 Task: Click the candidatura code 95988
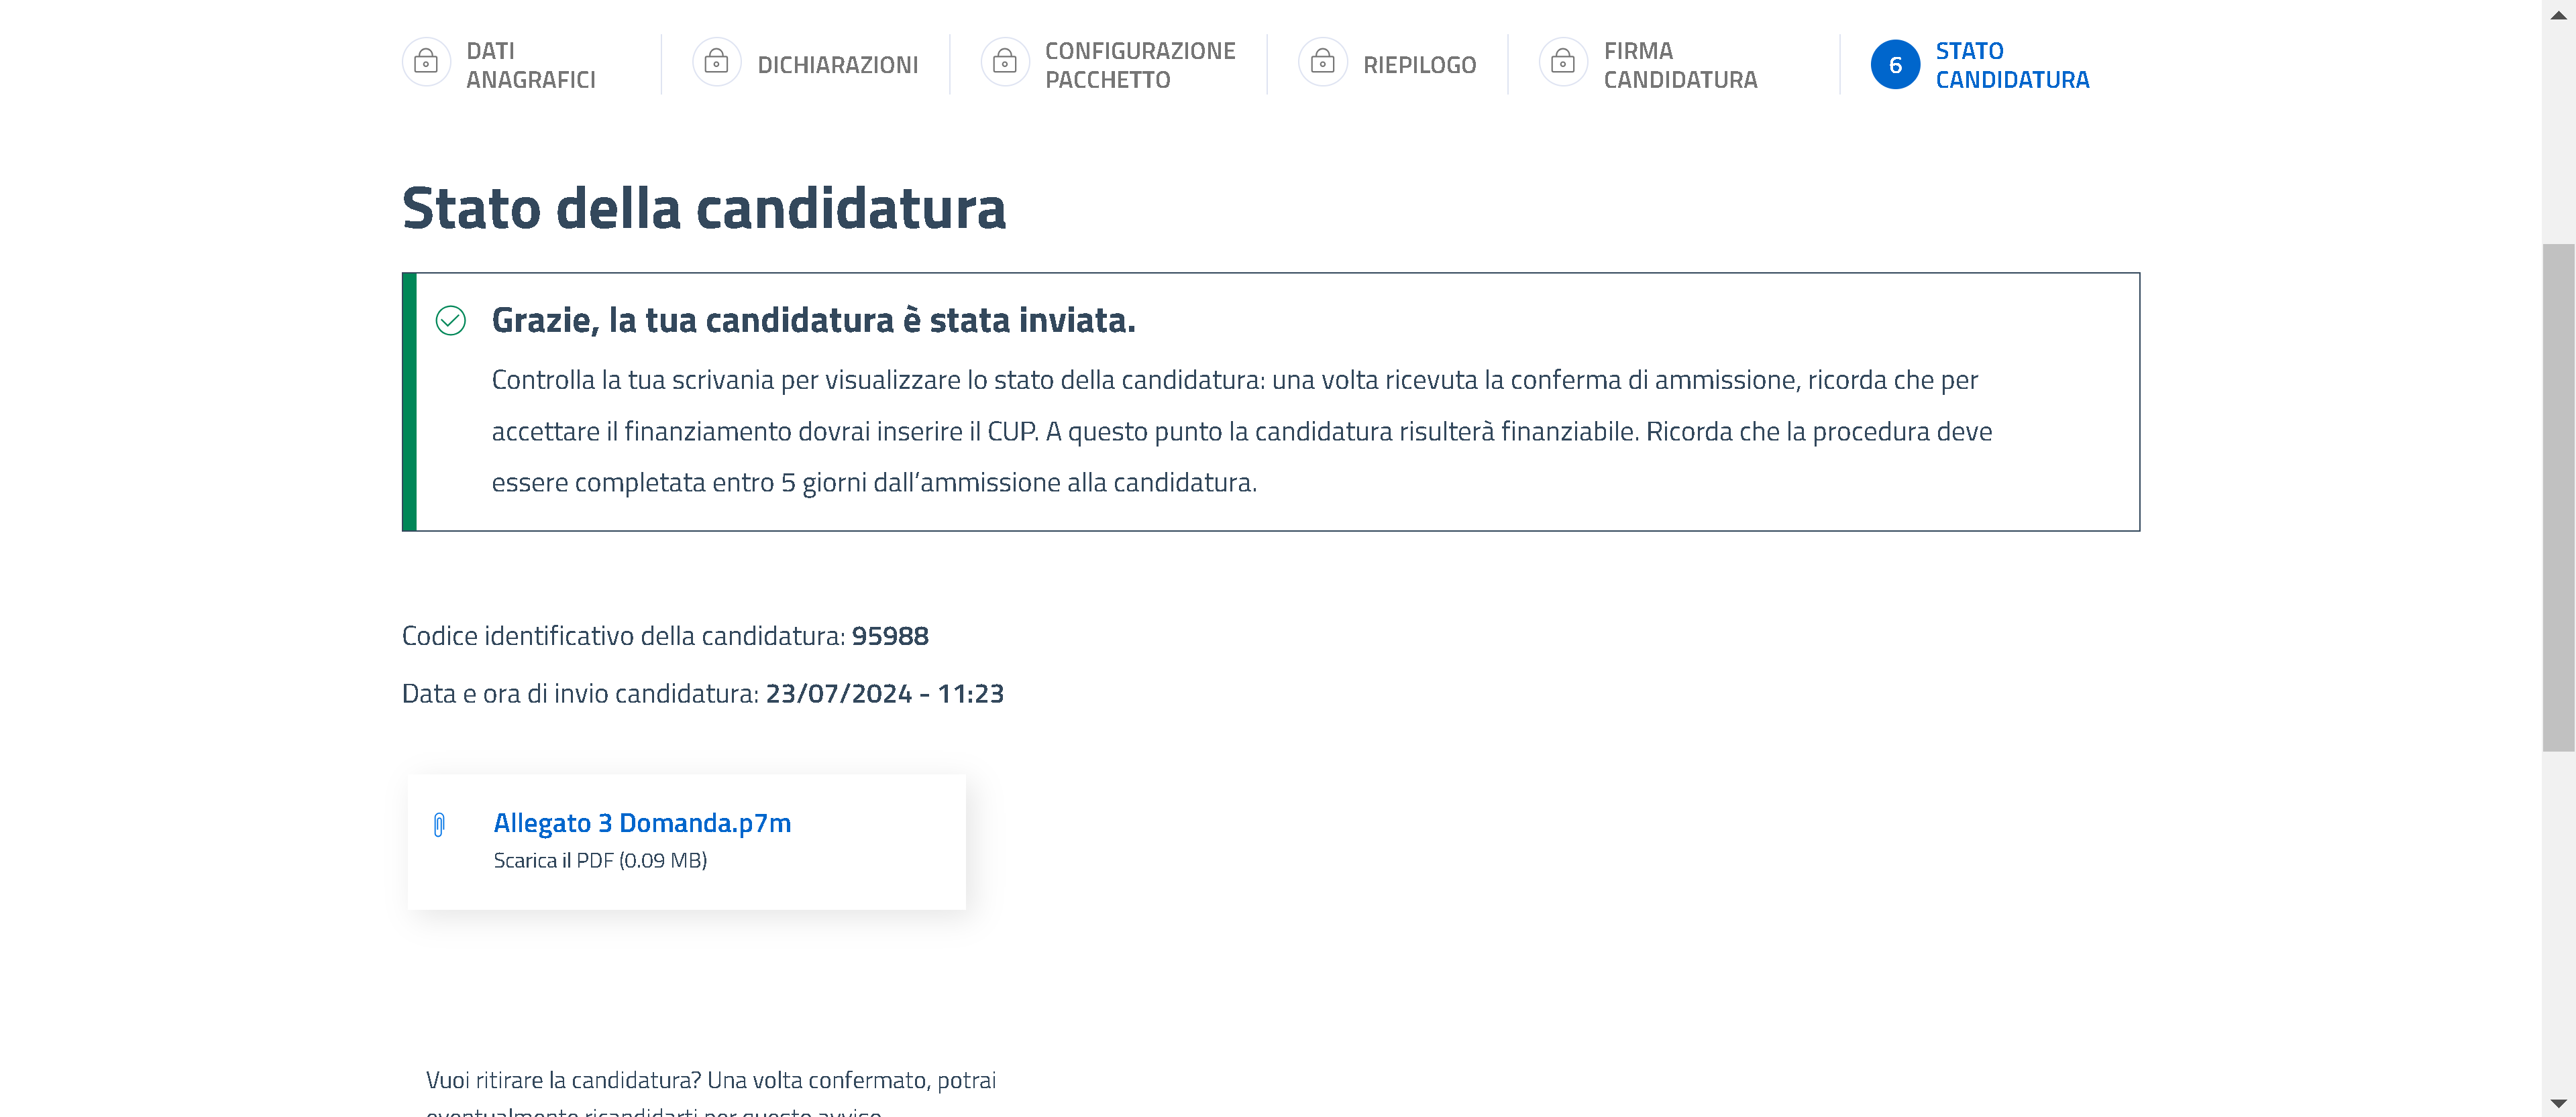tap(890, 636)
